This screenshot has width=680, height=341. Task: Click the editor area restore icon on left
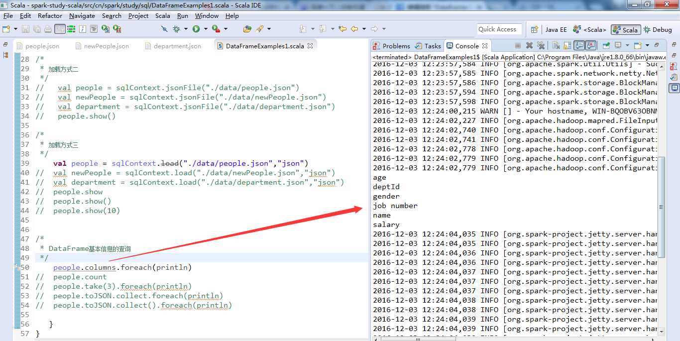[5, 44]
